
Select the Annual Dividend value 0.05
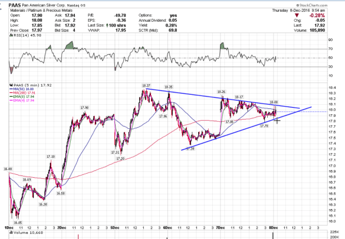tap(173, 20)
